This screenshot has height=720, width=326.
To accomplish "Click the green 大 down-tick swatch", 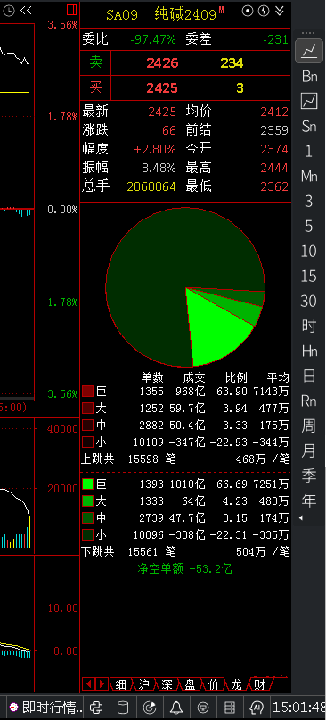I will point(87,501).
